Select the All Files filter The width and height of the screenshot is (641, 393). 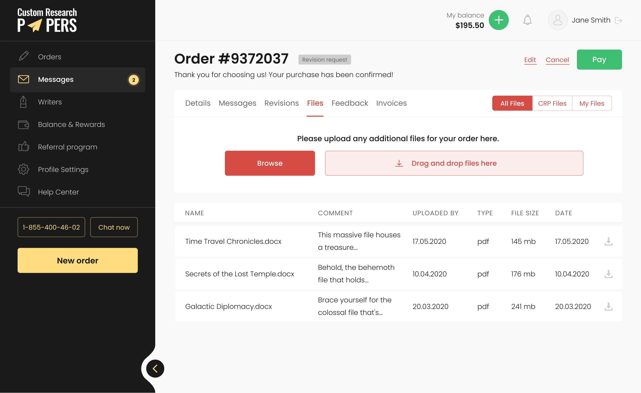(512, 103)
